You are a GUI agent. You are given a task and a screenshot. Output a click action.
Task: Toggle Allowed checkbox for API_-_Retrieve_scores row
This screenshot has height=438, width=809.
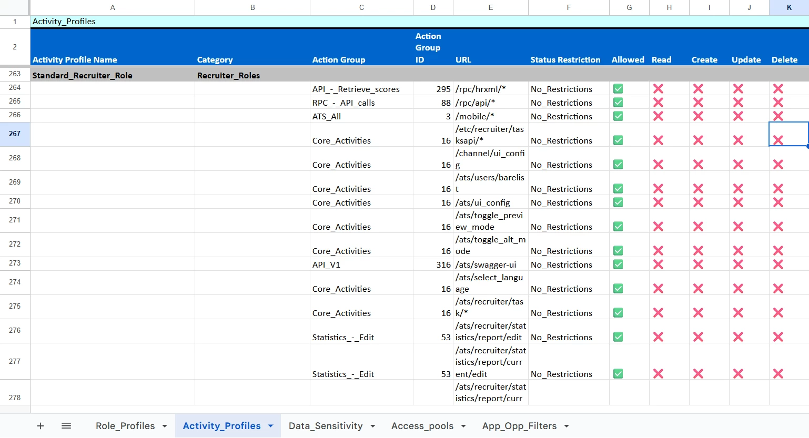(618, 89)
